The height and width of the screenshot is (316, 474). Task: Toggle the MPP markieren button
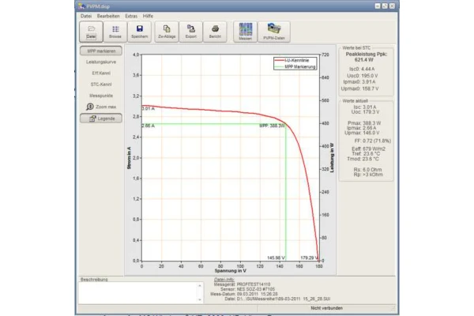[100, 51]
